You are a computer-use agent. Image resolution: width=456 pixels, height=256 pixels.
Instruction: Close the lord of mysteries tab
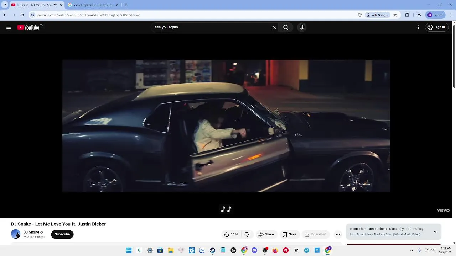117,5
